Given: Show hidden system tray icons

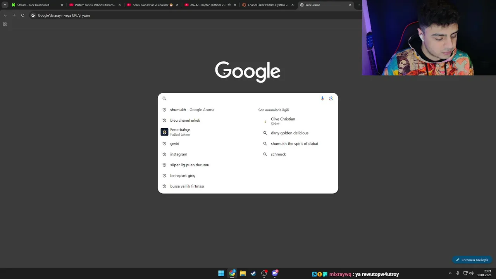Looking at the screenshot, I should (450, 274).
